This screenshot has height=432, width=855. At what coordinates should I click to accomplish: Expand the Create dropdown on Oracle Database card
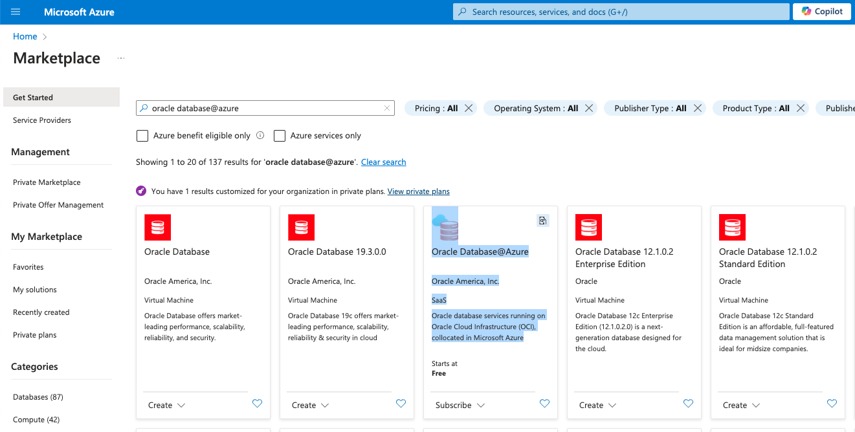click(166, 404)
